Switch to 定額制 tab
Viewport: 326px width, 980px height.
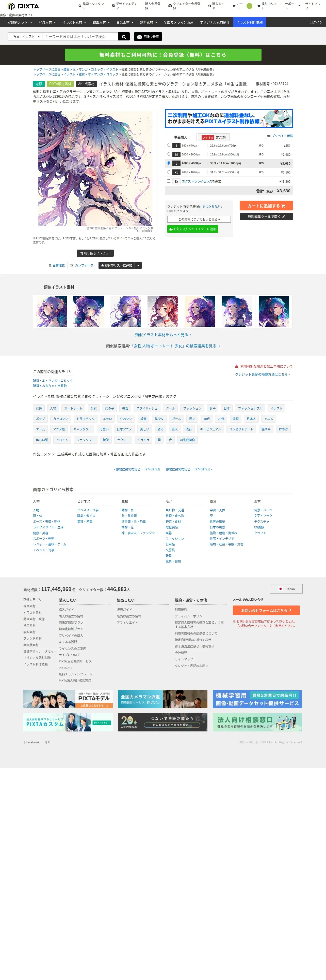coord(214,137)
